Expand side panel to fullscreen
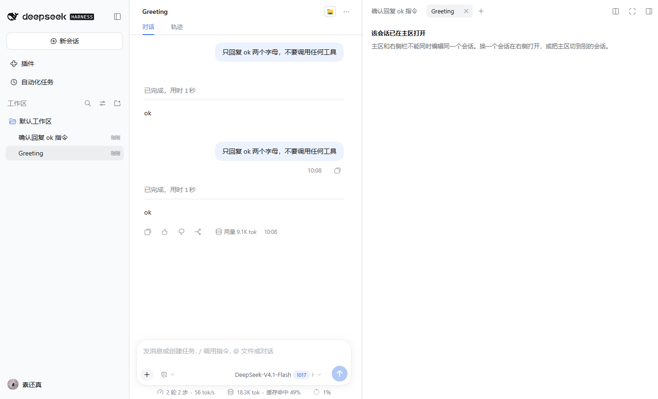 point(632,11)
